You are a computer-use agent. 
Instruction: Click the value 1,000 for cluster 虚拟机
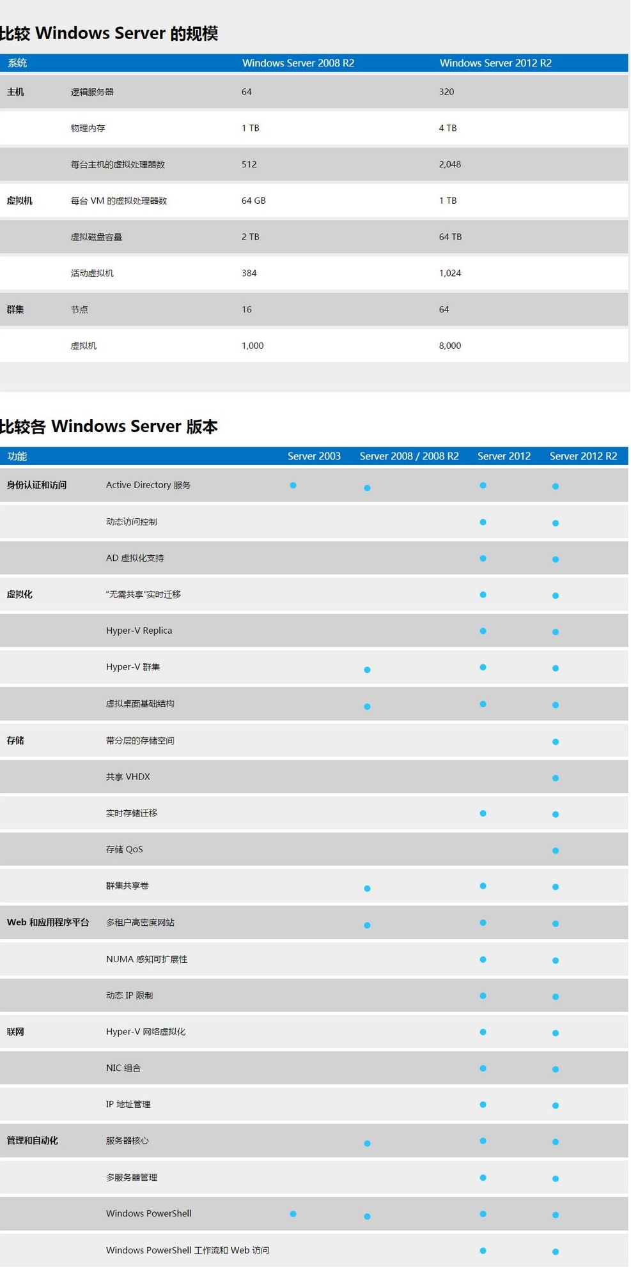[x=253, y=346]
